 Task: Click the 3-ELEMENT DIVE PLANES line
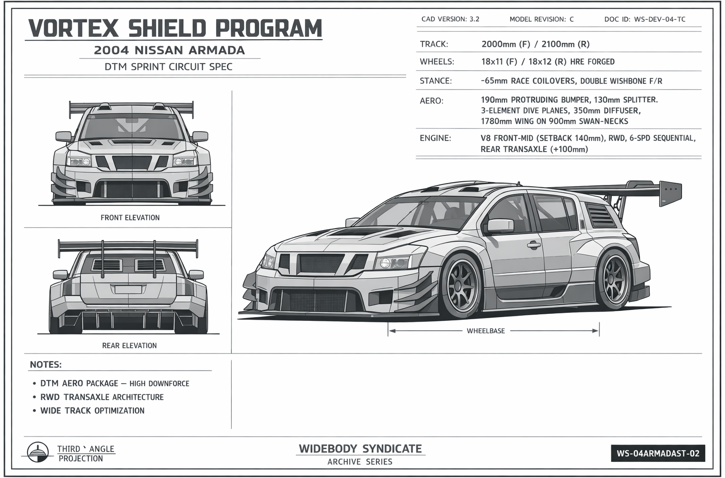[x=560, y=111]
